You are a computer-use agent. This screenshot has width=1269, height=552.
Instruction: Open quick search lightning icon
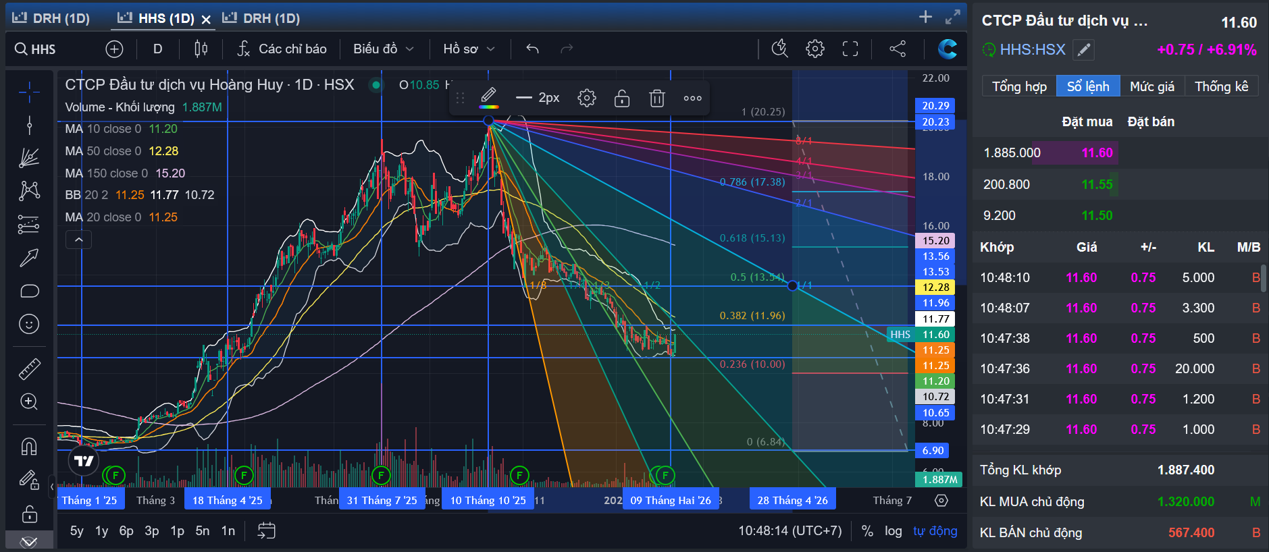tap(779, 49)
